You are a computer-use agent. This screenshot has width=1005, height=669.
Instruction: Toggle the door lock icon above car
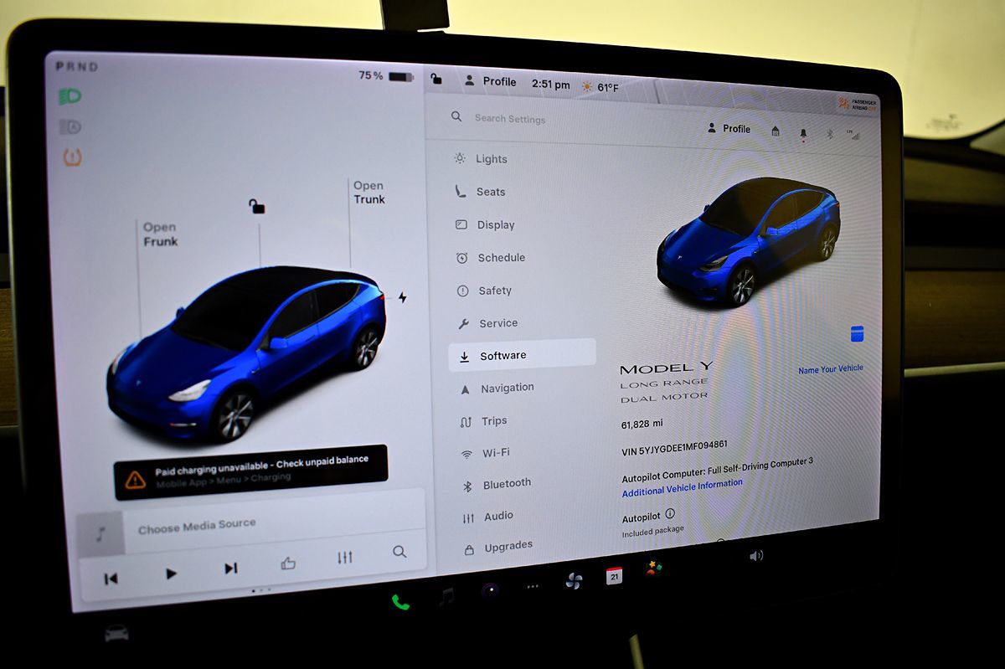[x=257, y=206]
